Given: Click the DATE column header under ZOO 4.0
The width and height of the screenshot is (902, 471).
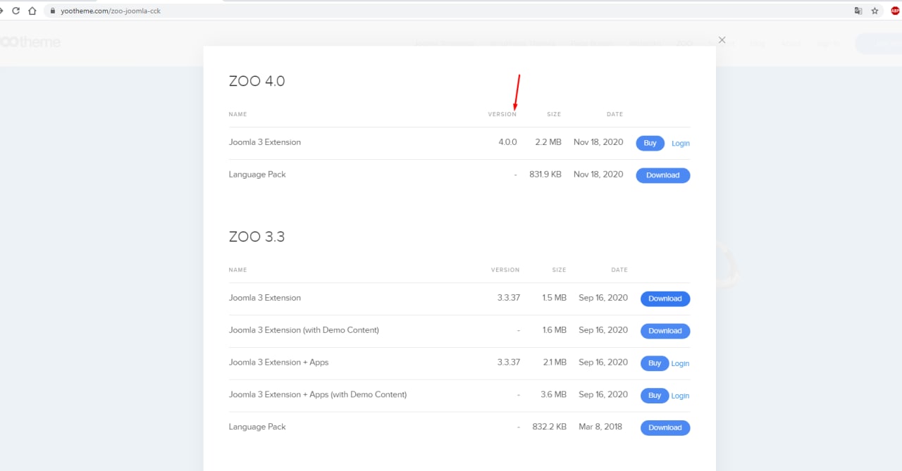Looking at the screenshot, I should pyautogui.click(x=614, y=114).
